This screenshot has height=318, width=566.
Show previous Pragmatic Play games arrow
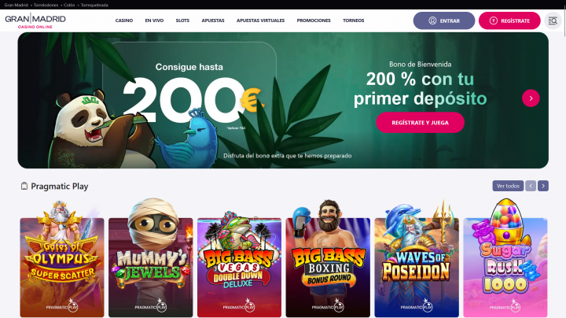tap(531, 186)
